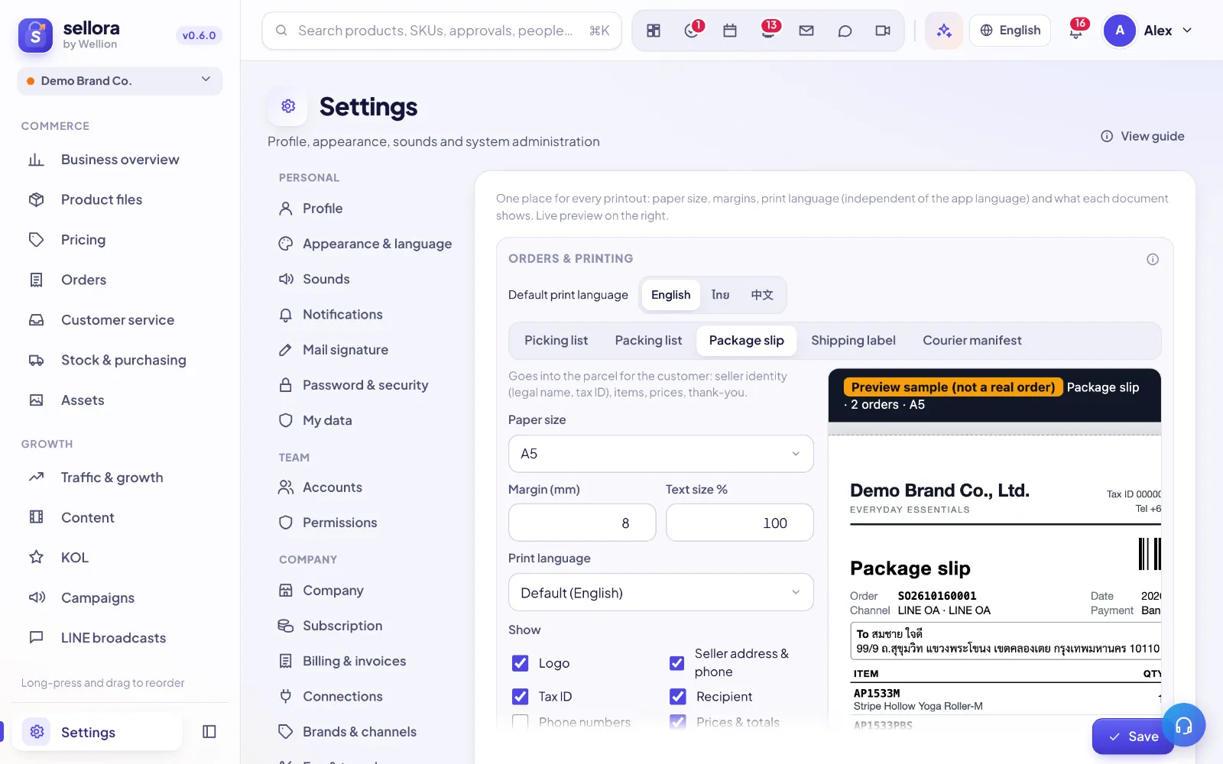
Task: Click the AI sparkle assistant icon
Action: click(x=944, y=31)
